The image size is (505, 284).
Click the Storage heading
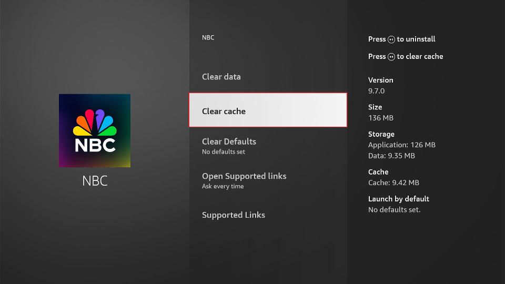[x=381, y=134]
